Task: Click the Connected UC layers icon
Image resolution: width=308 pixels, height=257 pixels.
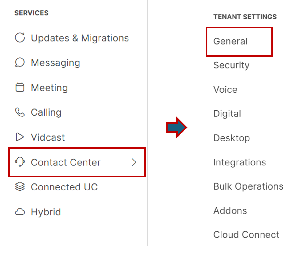Action: [20, 187]
